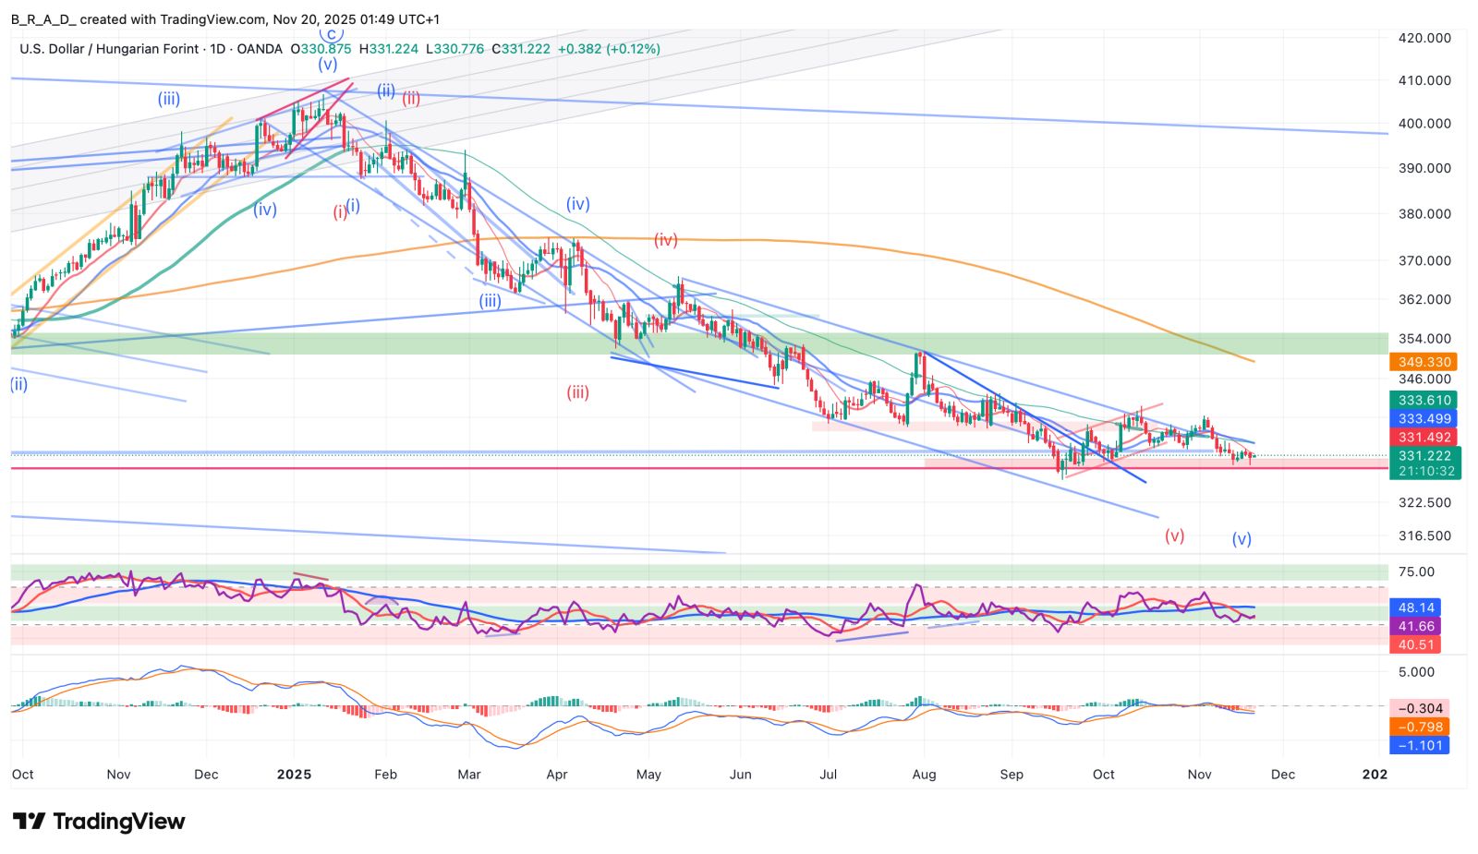The image size is (1478, 854).
Task: Click the blue MACD value −1.101
Action: point(1420,745)
